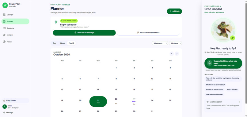The height and width of the screenshot is (117, 247).
Task: Click the sparkle icon on Reschedule button
Action: (138, 33)
